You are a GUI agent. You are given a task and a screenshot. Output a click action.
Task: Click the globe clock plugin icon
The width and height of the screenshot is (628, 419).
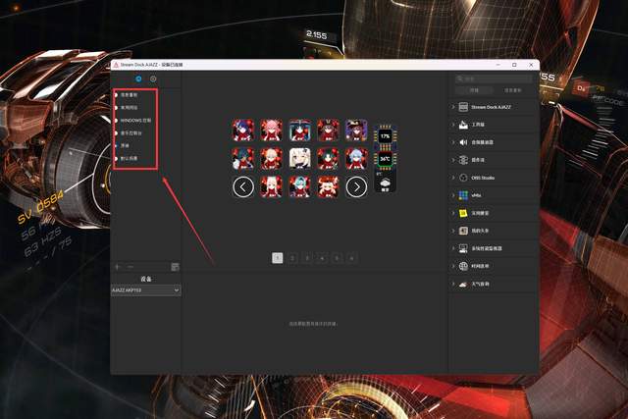click(463, 266)
